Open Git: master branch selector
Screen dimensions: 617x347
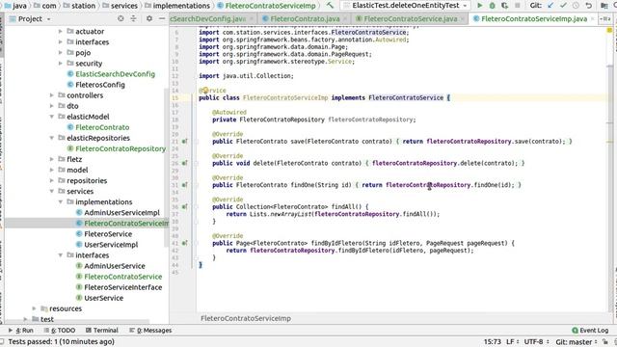pos(577,342)
